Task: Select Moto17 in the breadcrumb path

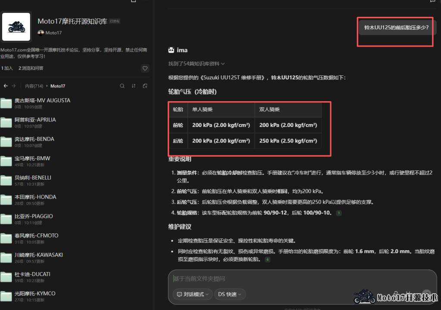Action: point(58,86)
